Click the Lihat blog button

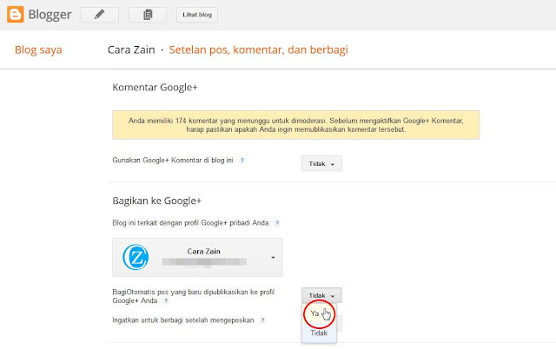pyautogui.click(x=197, y=15)
